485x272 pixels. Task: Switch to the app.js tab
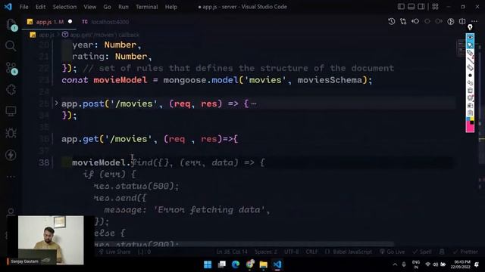49,22
